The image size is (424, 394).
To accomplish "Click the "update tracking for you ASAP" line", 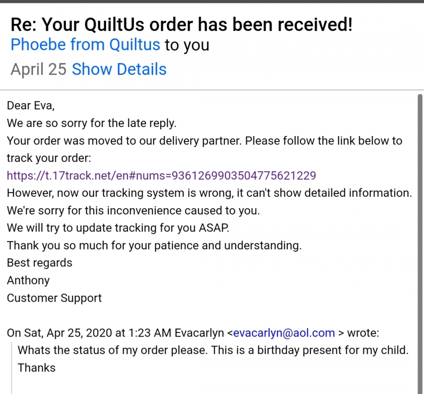I will tap(118, 228).
